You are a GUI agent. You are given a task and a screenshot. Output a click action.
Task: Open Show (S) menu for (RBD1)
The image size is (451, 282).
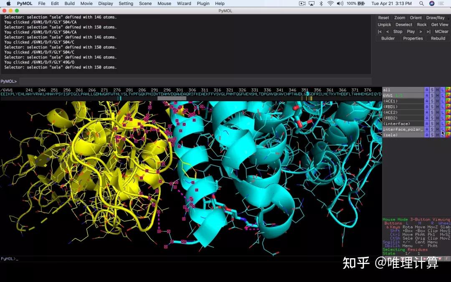(432, 107)
